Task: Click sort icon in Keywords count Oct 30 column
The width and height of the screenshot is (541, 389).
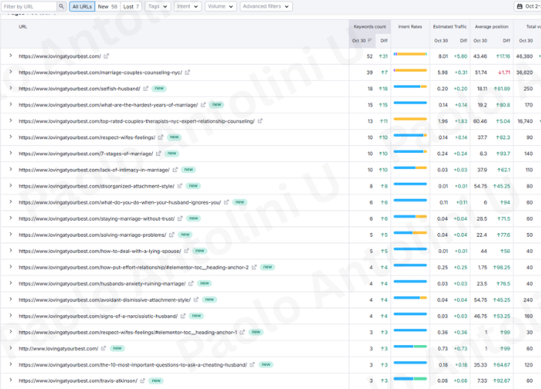Action: point(370,40)
